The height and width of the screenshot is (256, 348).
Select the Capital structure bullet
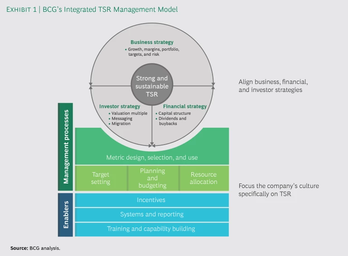(174, 113)
